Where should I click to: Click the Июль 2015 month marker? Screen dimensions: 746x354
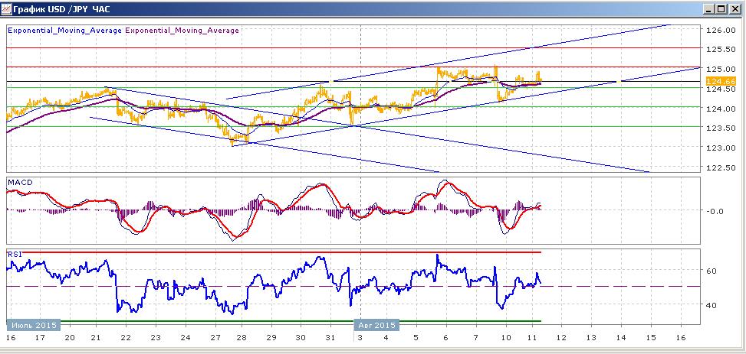pyautogui.click(x=34, y=325)
